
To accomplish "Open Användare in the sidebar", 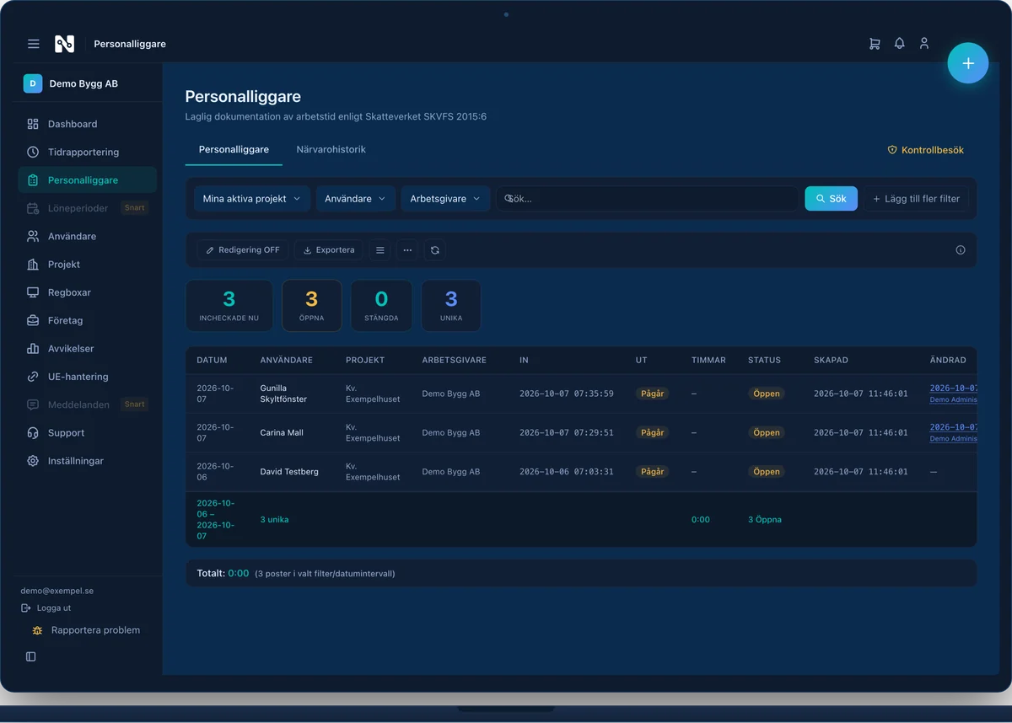I will 87,236.
